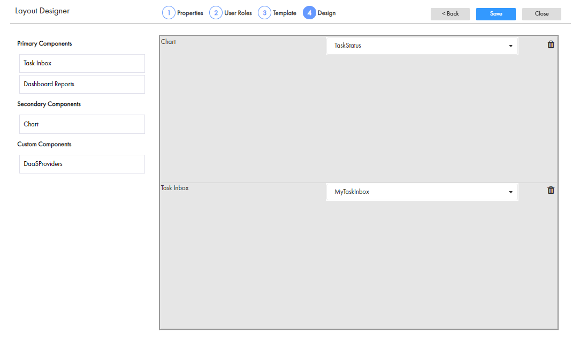Click the Layout Designer title
The image size is (580, 347).
pyautogui.click(x=42, y=11)
